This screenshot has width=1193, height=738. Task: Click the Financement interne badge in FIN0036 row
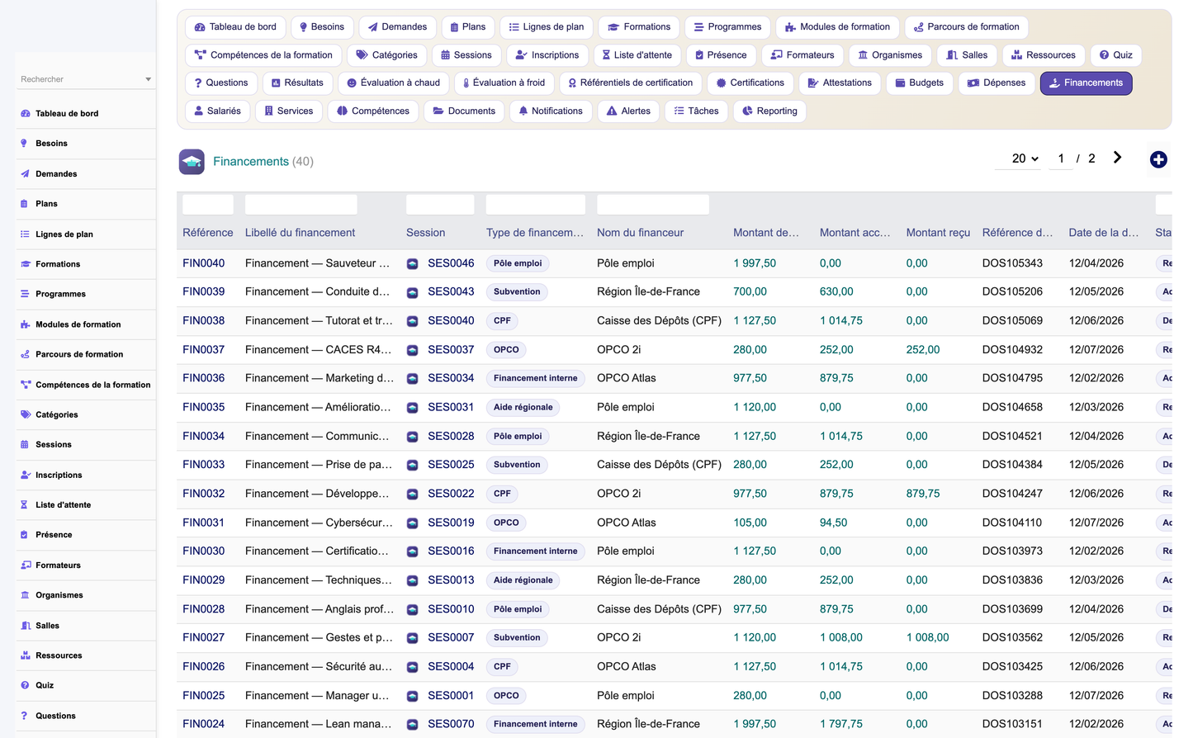click(x=536, y=378)
